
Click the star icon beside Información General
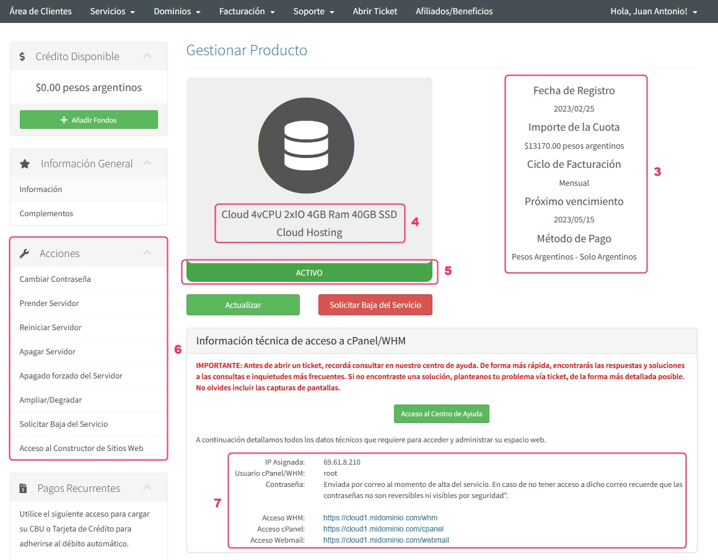pos(25,164)
